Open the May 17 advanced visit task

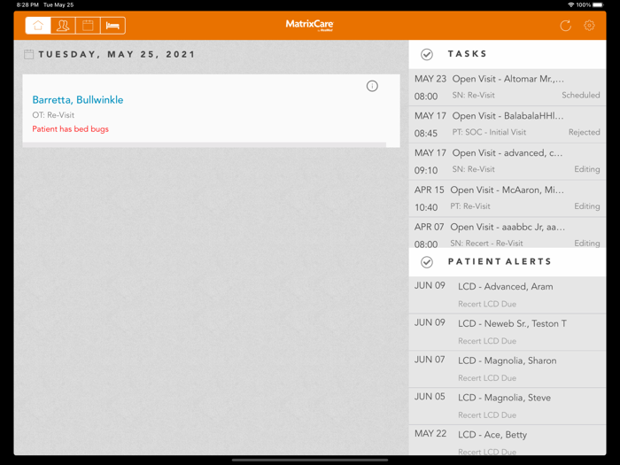508,162
